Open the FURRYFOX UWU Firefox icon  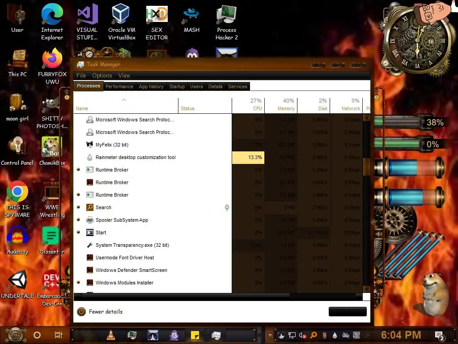52,66
